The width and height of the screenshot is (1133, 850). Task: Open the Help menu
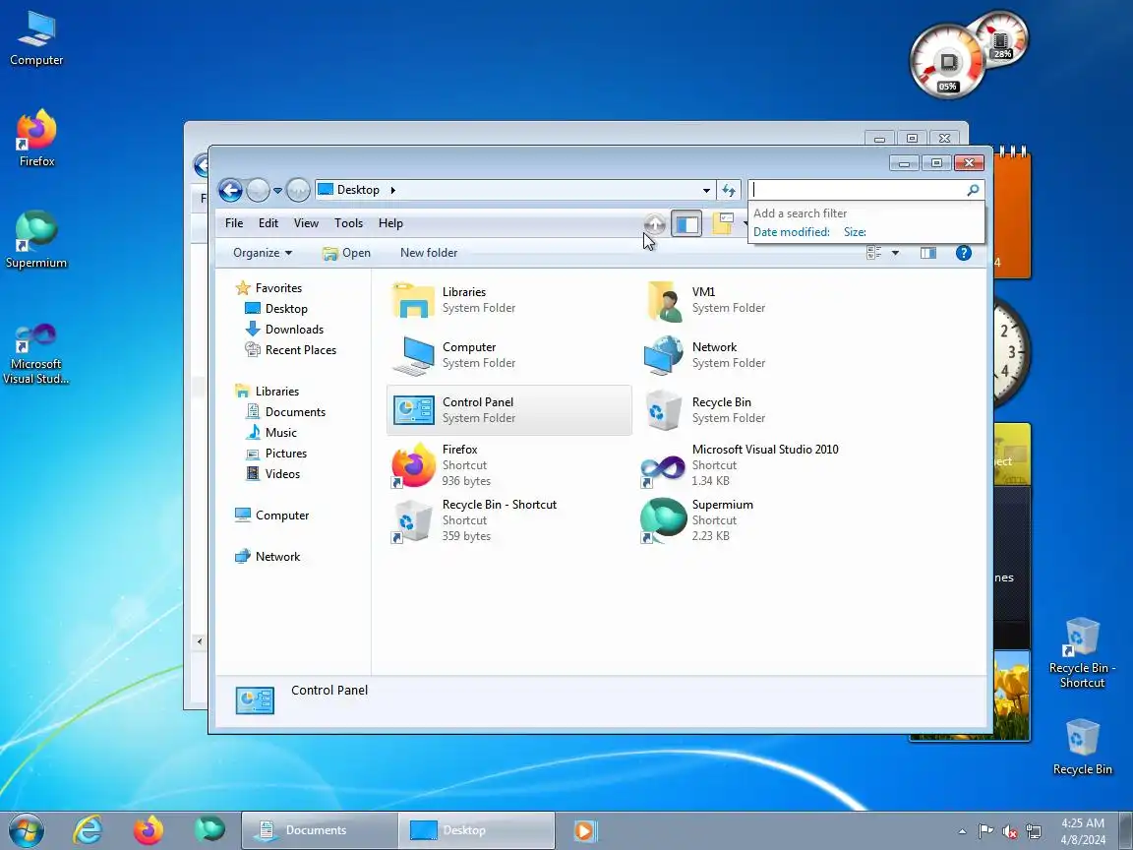click(390, 223)
